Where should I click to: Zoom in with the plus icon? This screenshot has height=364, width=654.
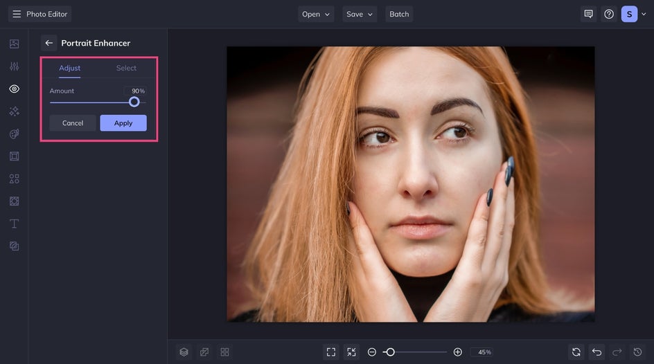tap(457, 352)
